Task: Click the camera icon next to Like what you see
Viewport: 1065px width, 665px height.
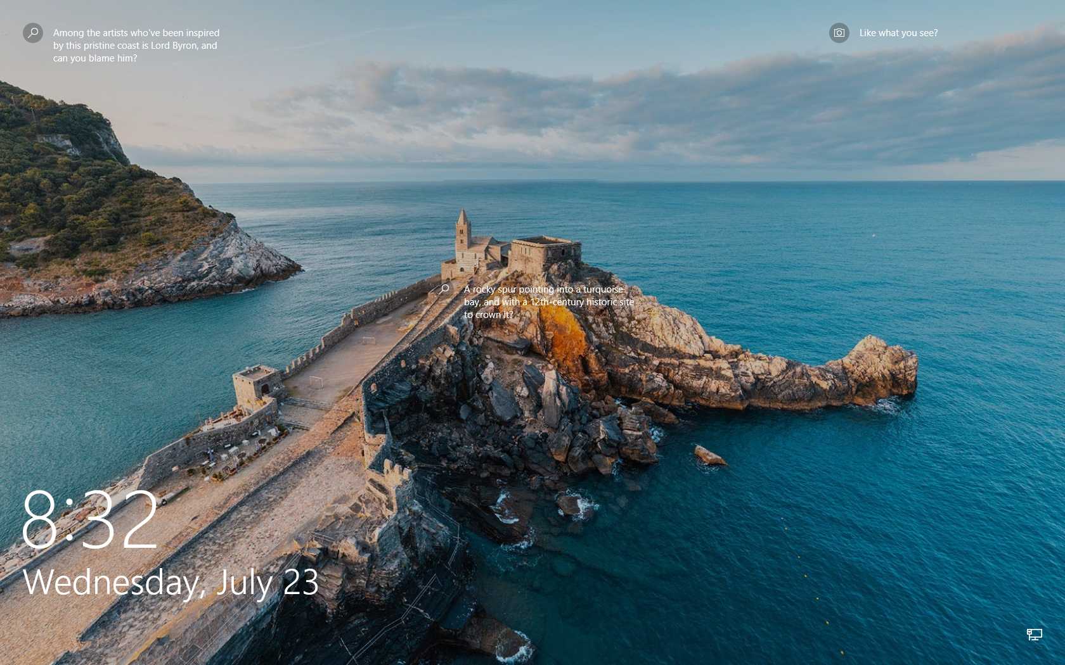Action: click(839, 33)
